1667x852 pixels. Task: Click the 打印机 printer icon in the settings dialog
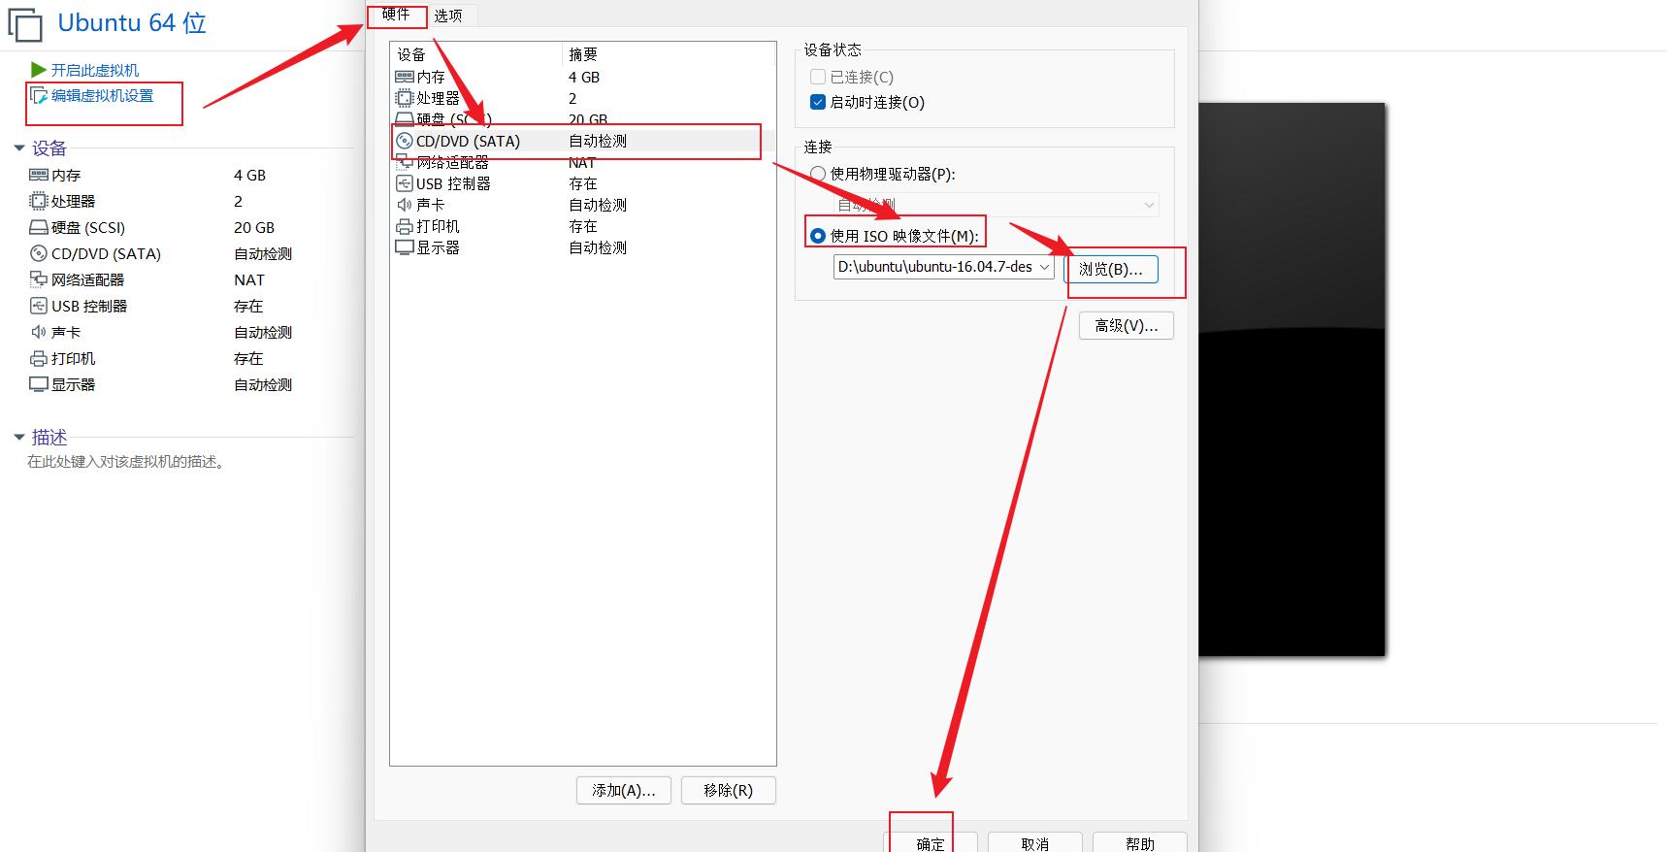pyautogui.click(x=405, y=226)
